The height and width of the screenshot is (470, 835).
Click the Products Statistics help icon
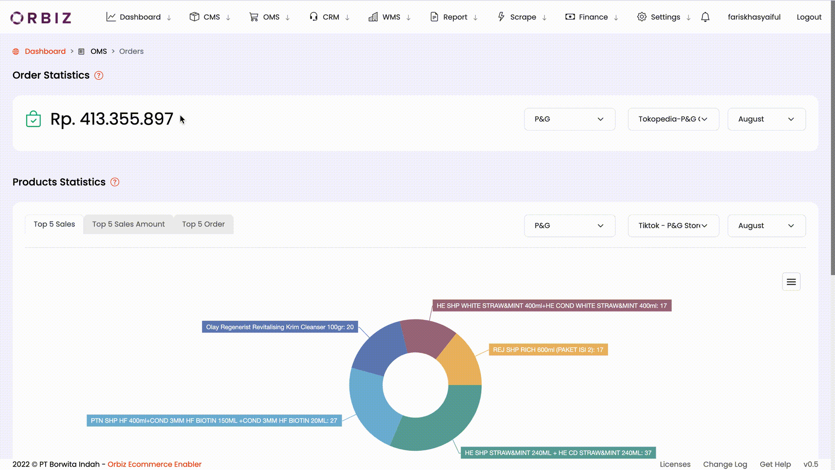coord(115,182)
